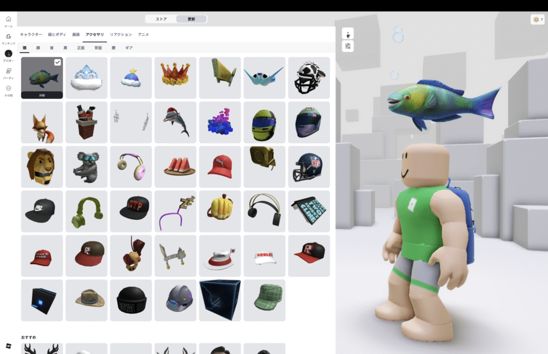Select the アバター avatar icon in sidebar
This screenshot has height=354, width=548.
pos(9,54)
